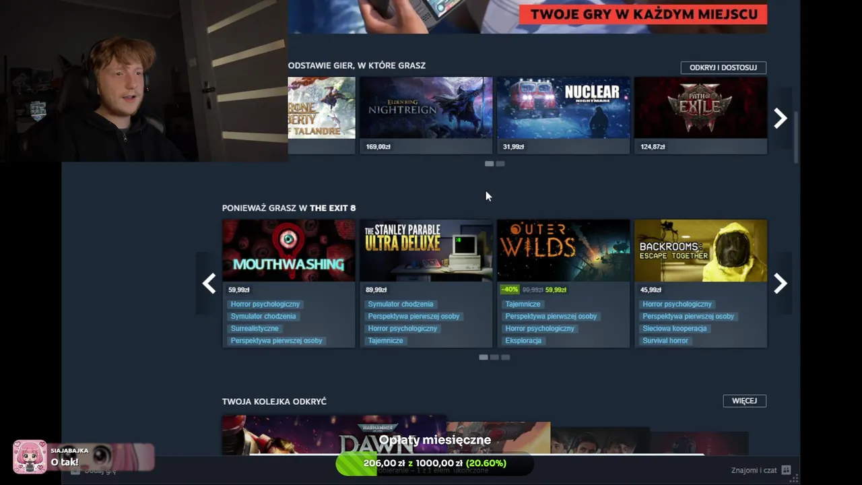Click the 124,87zł price on Path of Exile
862x485 pixels.
653,147
